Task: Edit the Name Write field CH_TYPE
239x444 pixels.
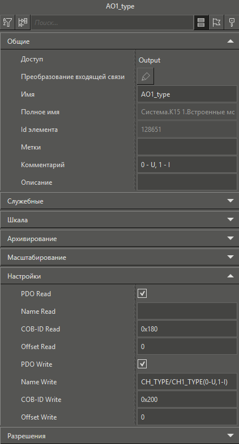Action: [x=187, y=381]
